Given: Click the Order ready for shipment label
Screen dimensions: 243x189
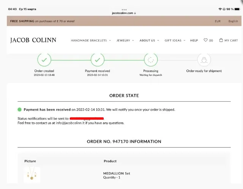Looking at the screenshot, I should click(204, 71).
